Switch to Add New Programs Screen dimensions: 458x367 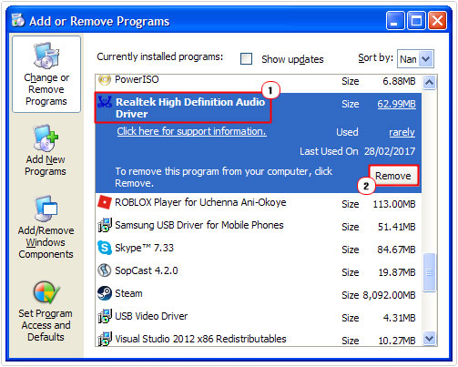[x=46, y=150]
